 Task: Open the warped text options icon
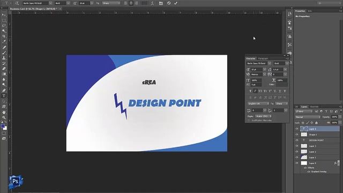pyautogui.click(x=152, y=3)
